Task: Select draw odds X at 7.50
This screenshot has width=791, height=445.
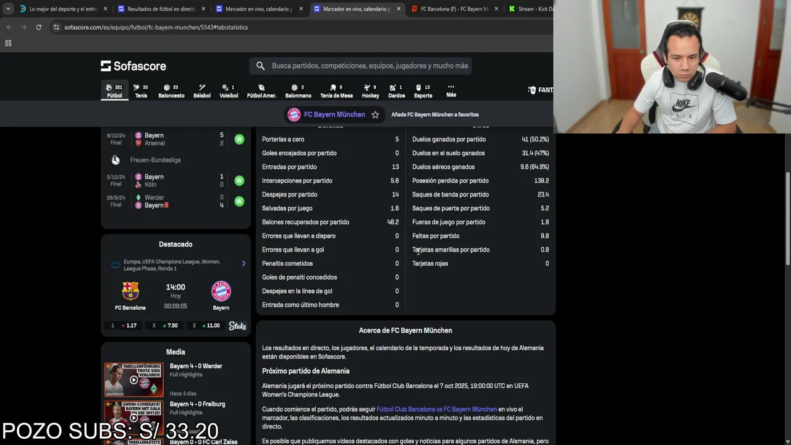Action: coord(165,326)
